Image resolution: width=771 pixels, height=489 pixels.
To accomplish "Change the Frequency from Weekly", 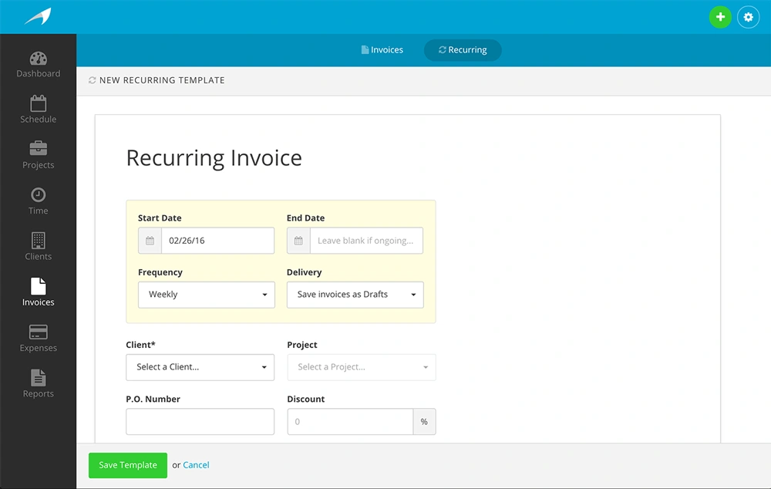I will 206,295.
